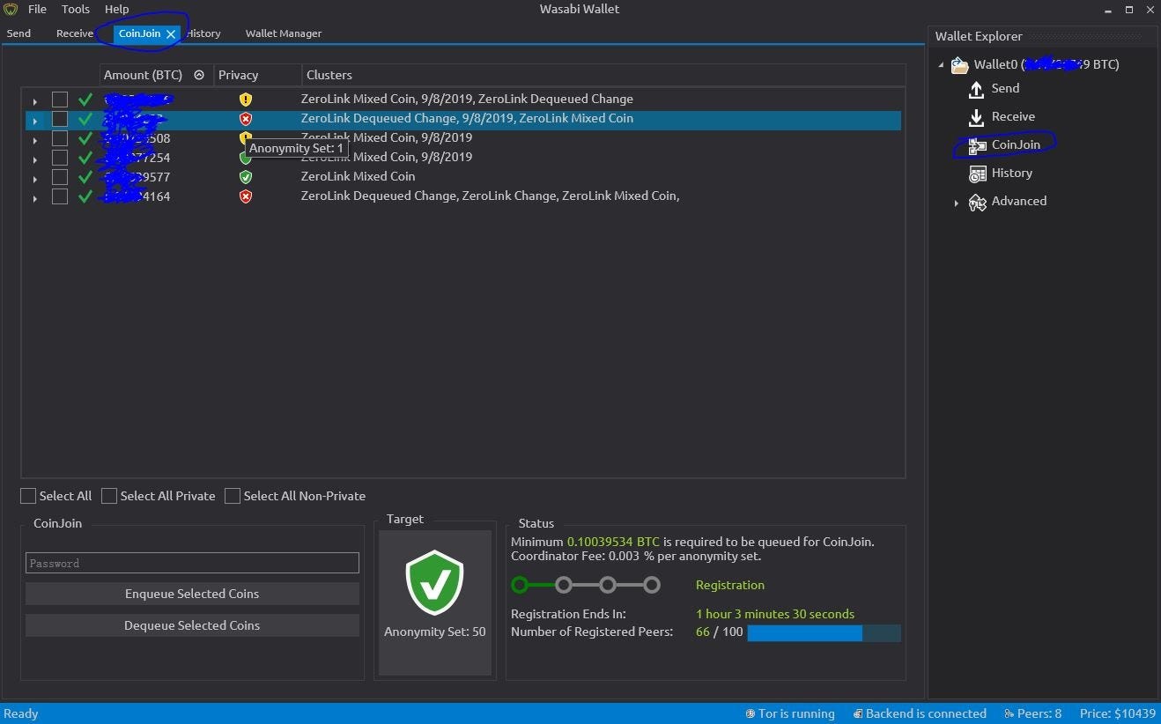Open the Help menu

coord(116,9)
